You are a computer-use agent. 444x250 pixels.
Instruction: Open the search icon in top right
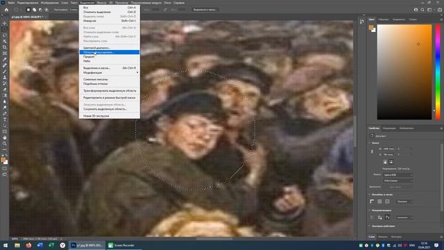tap(422, 10)
